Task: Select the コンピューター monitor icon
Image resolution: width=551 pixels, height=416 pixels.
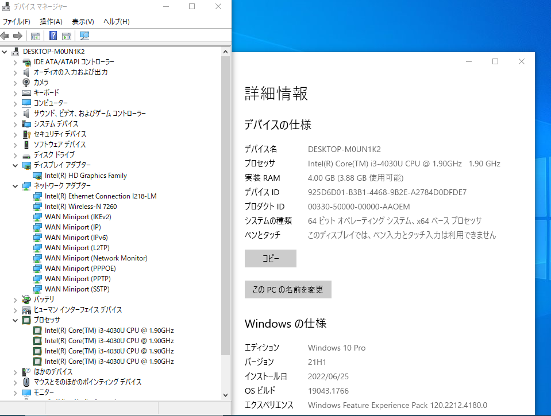Action: [x=26, y=103]
